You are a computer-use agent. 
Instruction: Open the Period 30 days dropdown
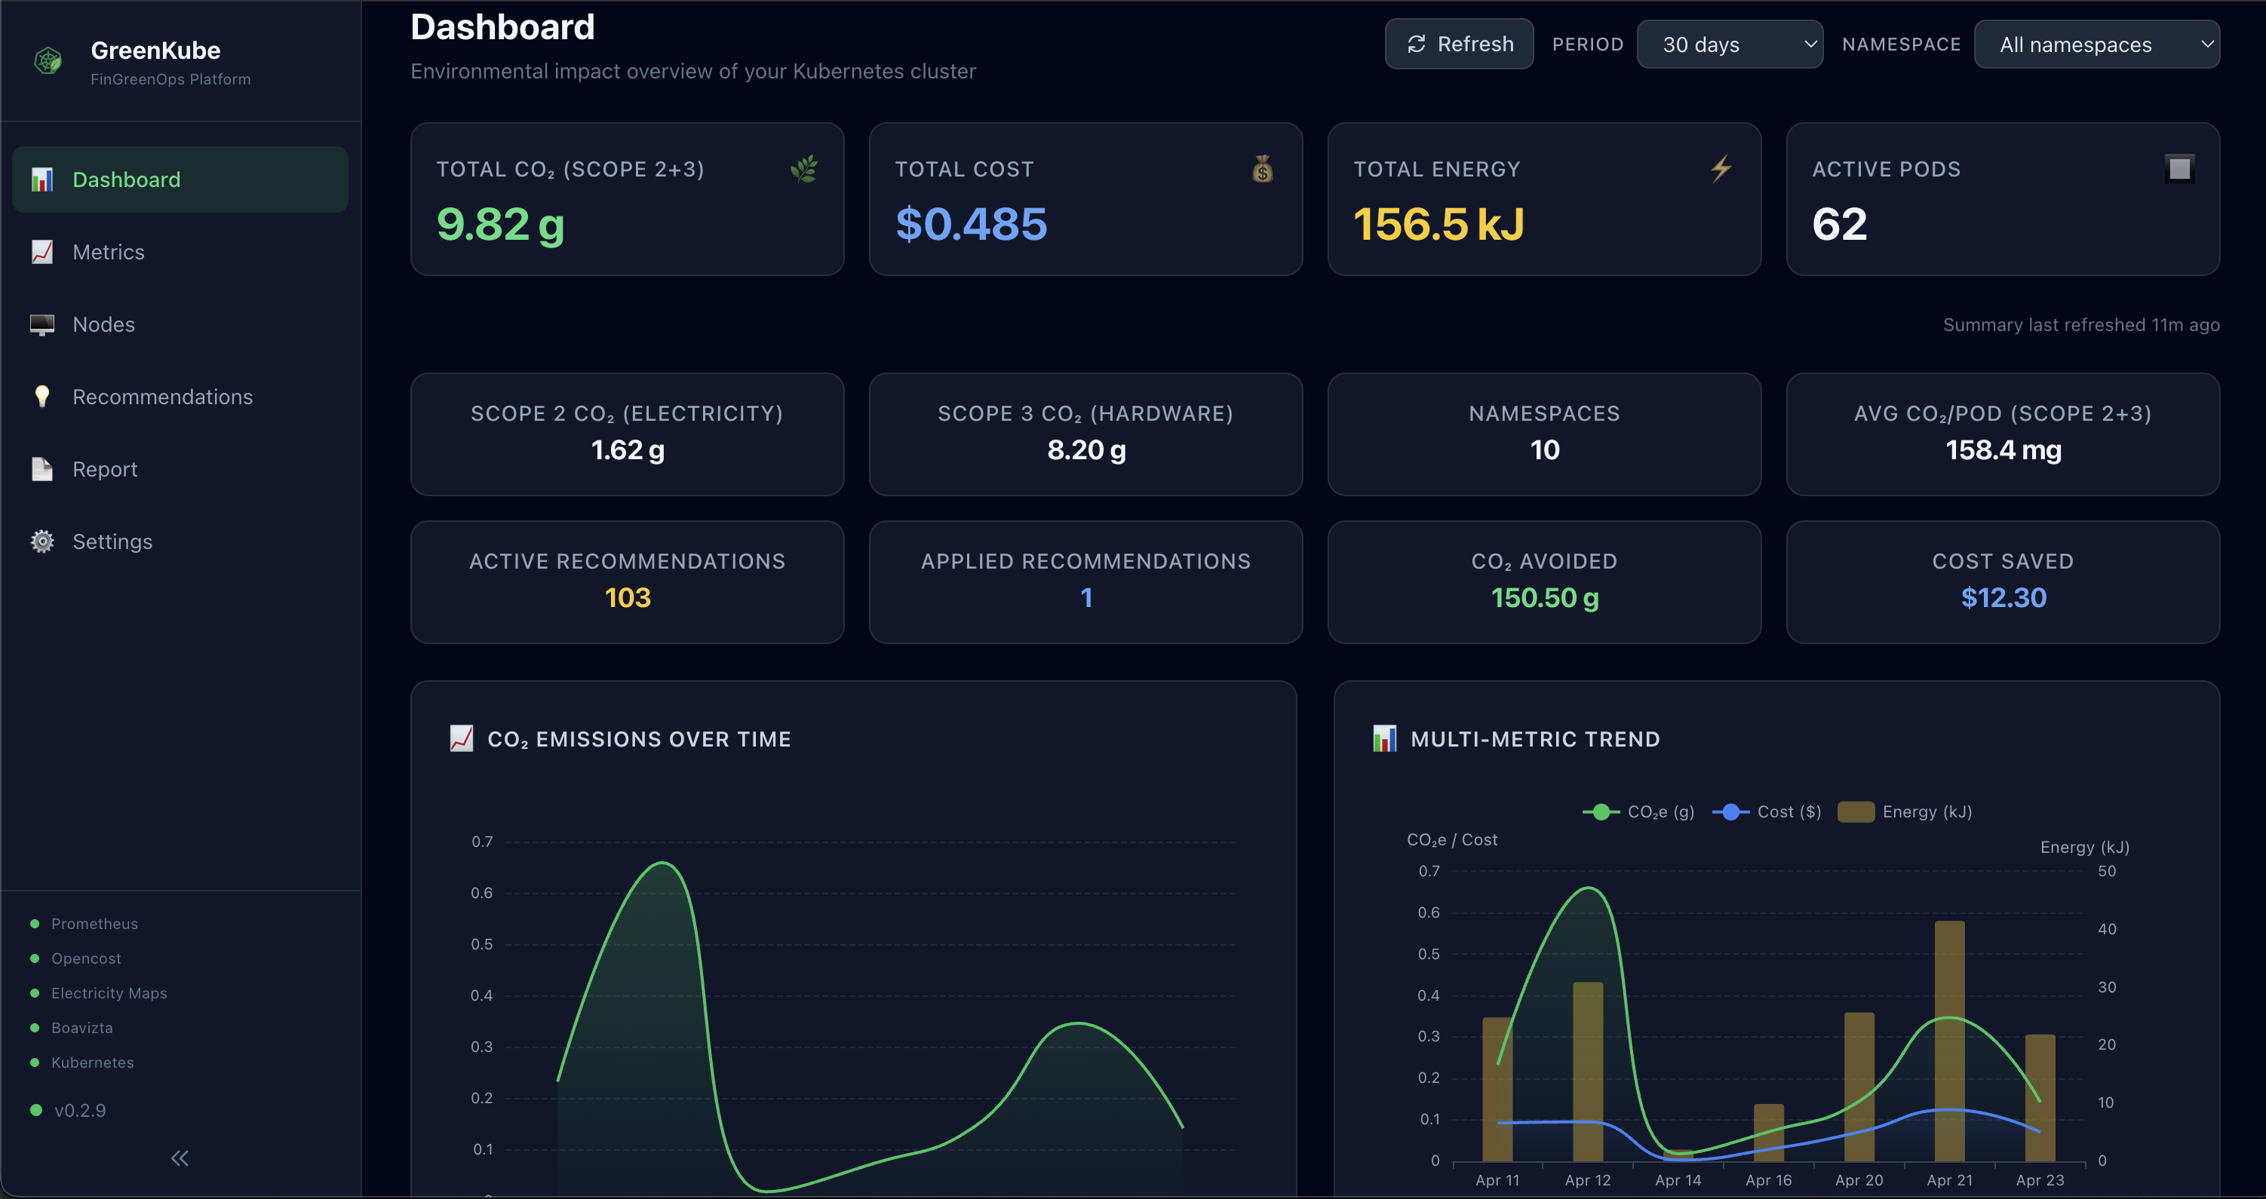point(1730,44)
